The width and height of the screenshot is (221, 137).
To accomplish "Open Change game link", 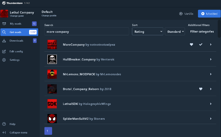I will point(17,16).
